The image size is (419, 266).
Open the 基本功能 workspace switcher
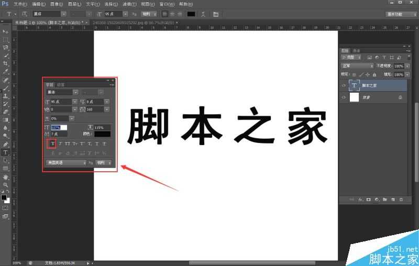(400, 14)
